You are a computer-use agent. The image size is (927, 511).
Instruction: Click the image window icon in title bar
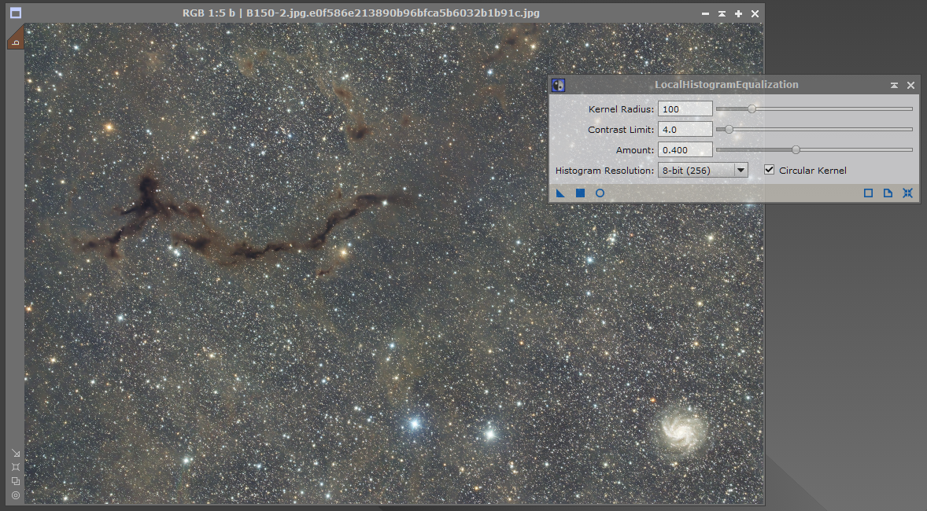[x=16, y=13]
